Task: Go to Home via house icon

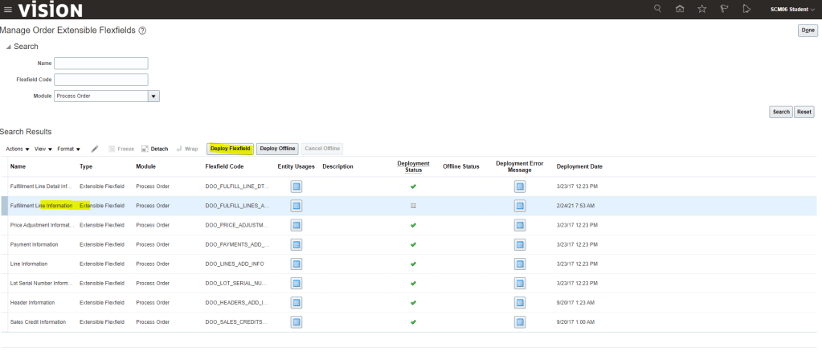Action: 680,10
